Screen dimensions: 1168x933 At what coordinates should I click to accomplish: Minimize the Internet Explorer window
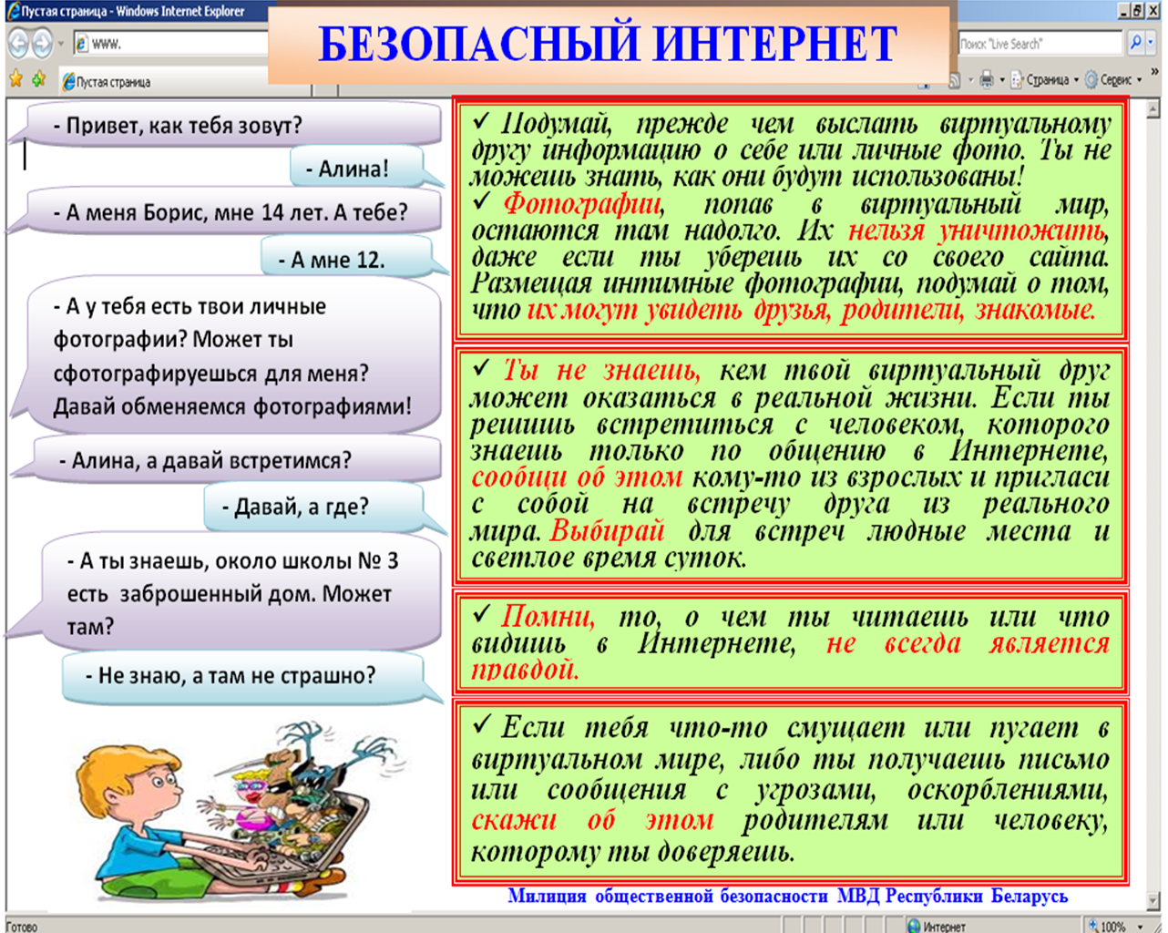[1124, 11]
